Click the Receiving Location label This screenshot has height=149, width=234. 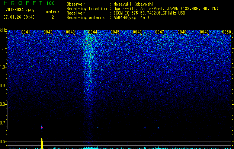click(87, 9)
